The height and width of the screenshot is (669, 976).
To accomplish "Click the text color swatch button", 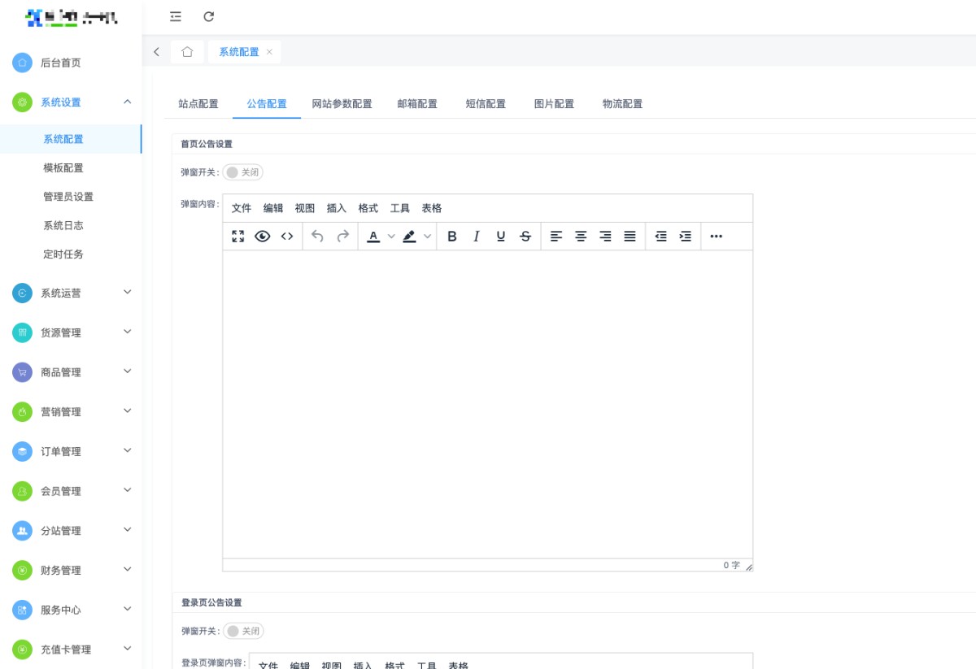I will coord(373,237).
